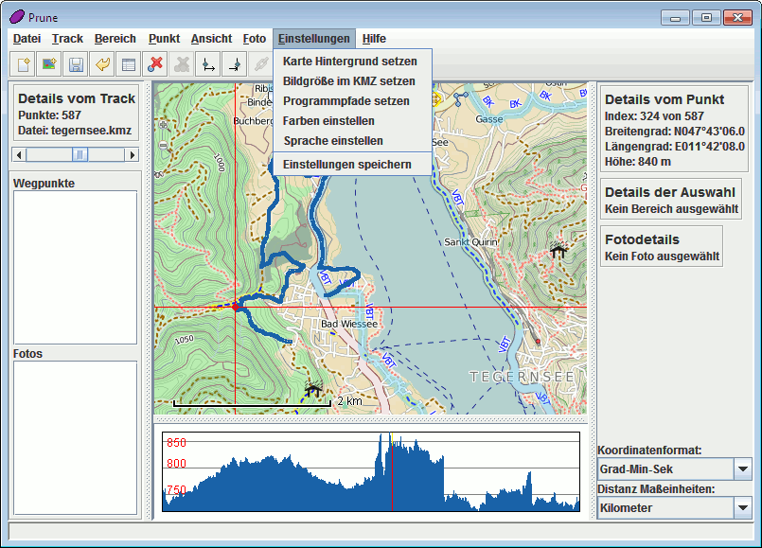Open the Hilfe menu
Viewport: 762px width, 548px height.
tap(374, 39)
